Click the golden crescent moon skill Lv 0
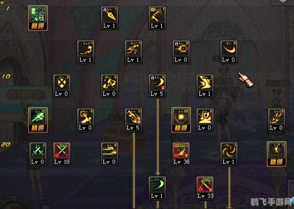The image size is (294, 209). [x=229, y=52]
